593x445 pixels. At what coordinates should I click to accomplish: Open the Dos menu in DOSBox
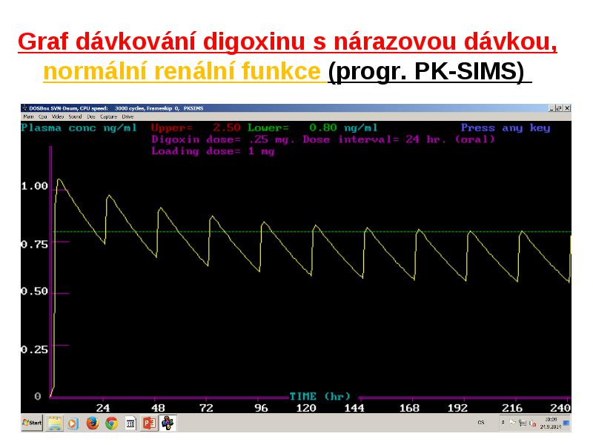[x=91, y=116]
